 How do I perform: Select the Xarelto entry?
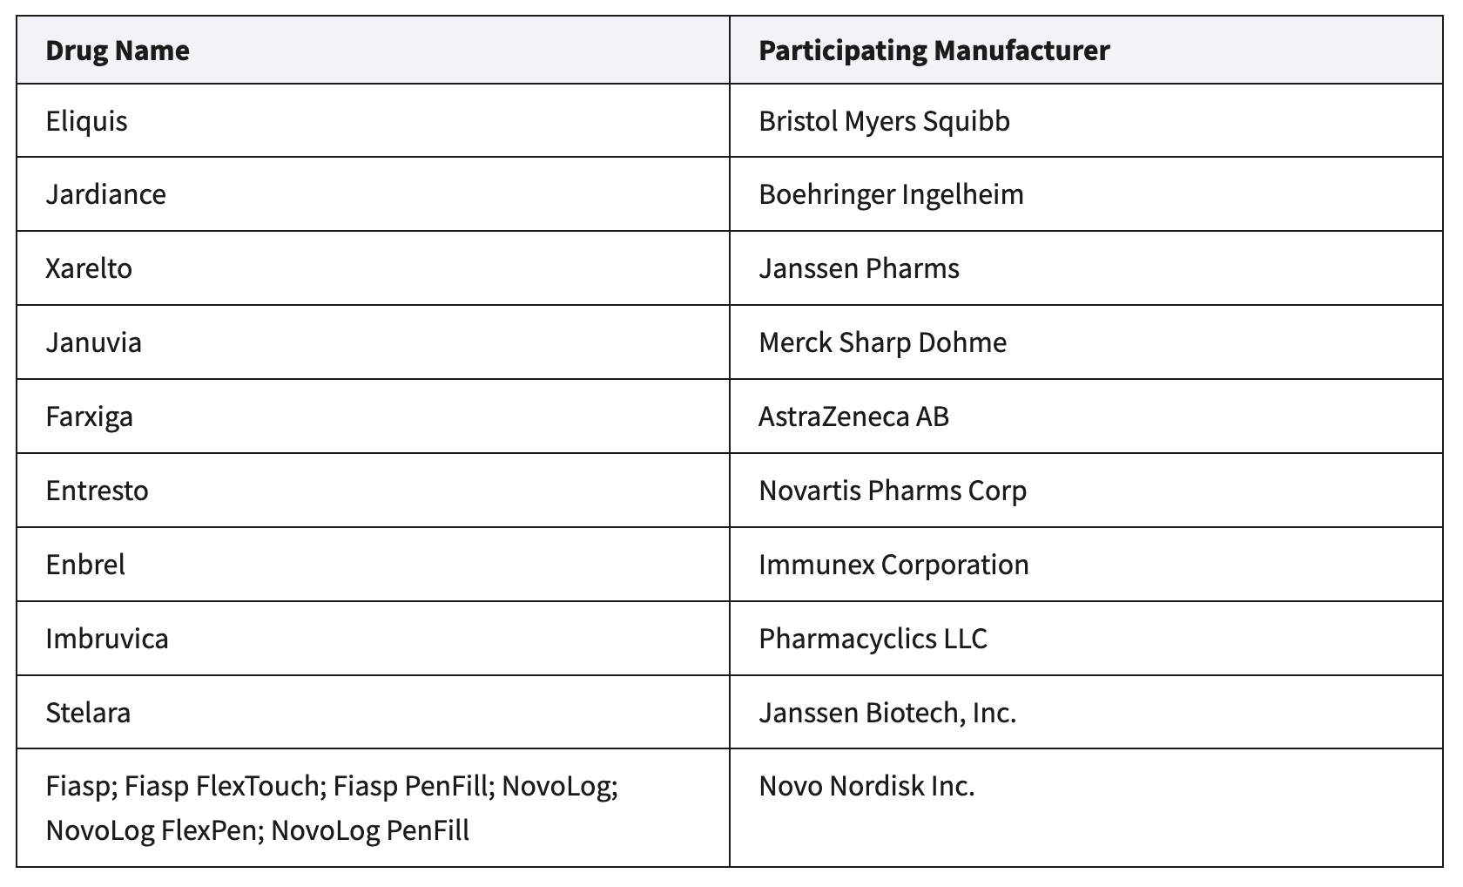pos(89,268)
